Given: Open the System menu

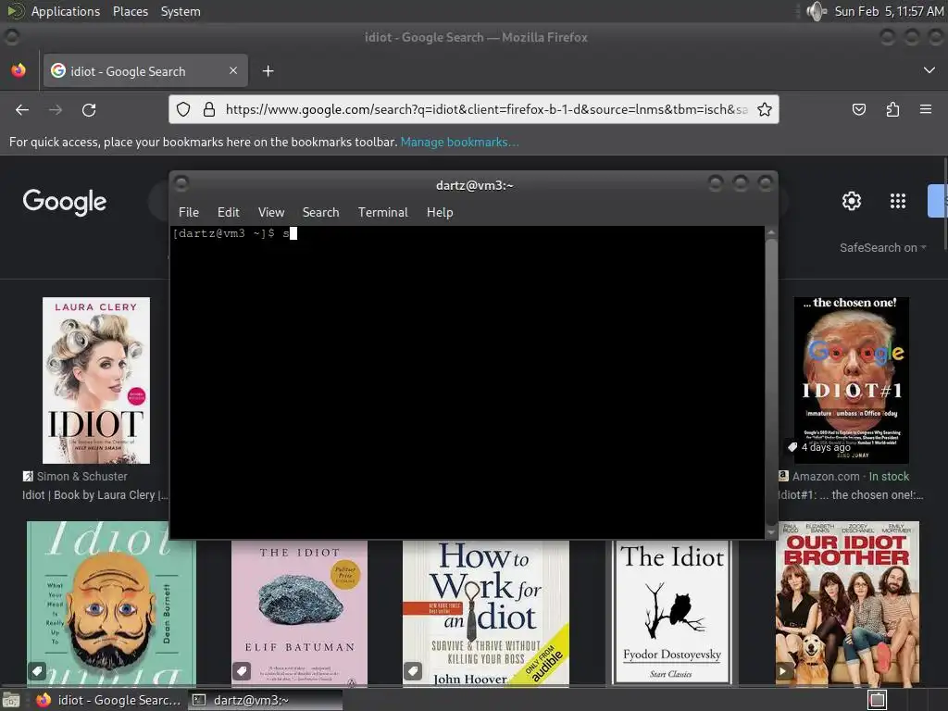Looking at the screenshot, I should point(181,11).
